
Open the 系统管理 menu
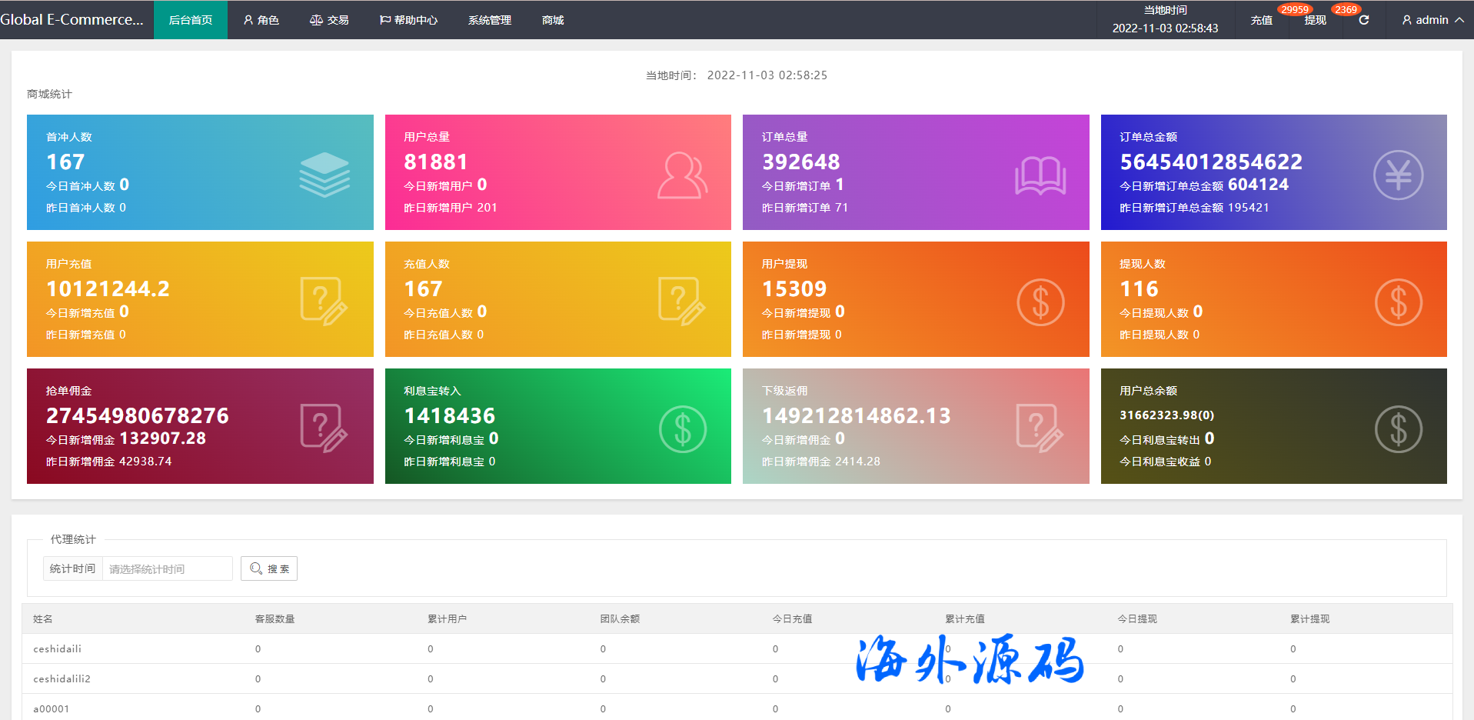(489, 20)
